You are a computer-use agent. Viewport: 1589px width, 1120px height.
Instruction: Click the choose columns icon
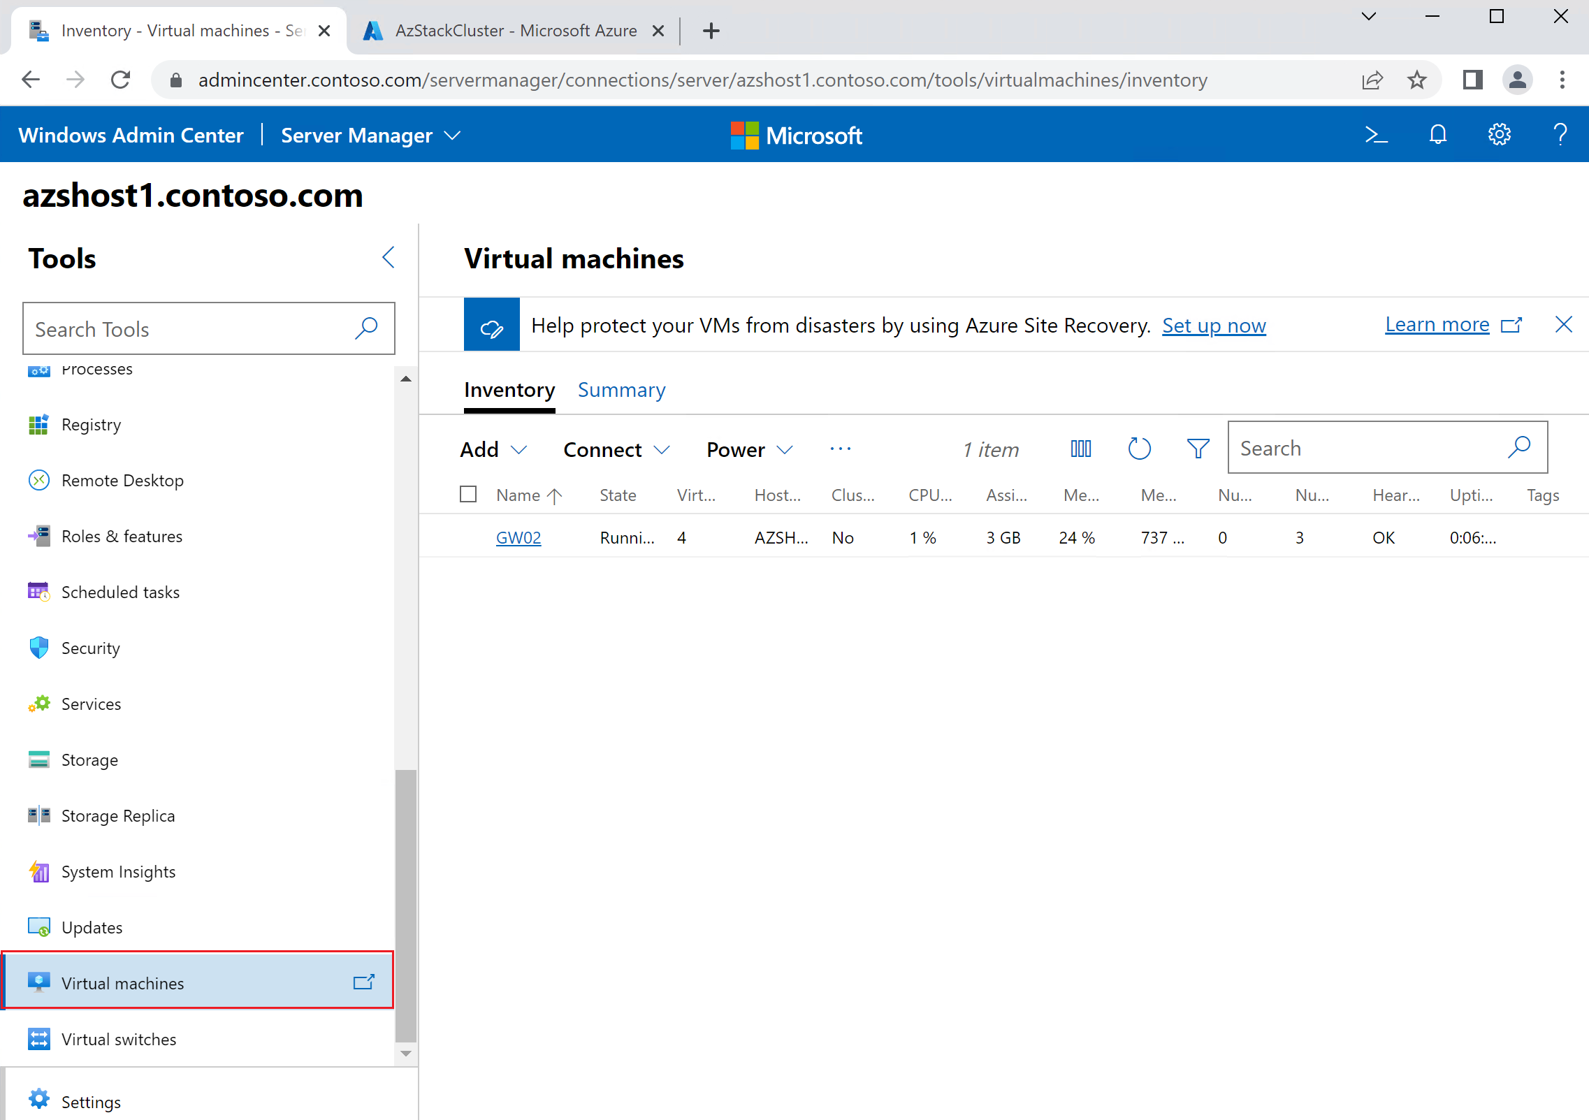tap(1080, 449)
